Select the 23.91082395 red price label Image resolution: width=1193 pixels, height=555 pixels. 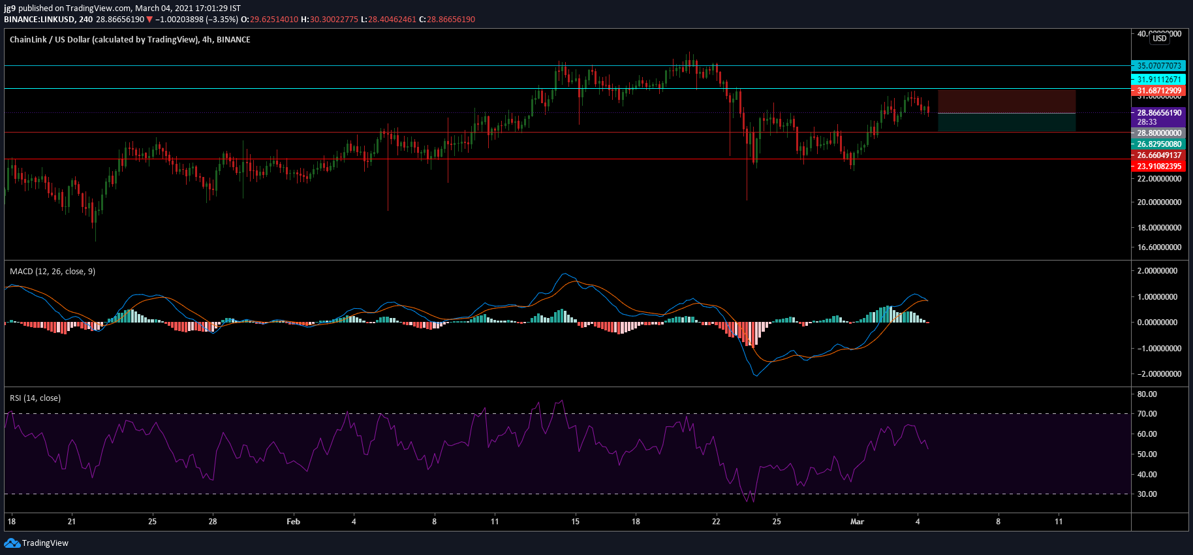[x=1158, y=166]
